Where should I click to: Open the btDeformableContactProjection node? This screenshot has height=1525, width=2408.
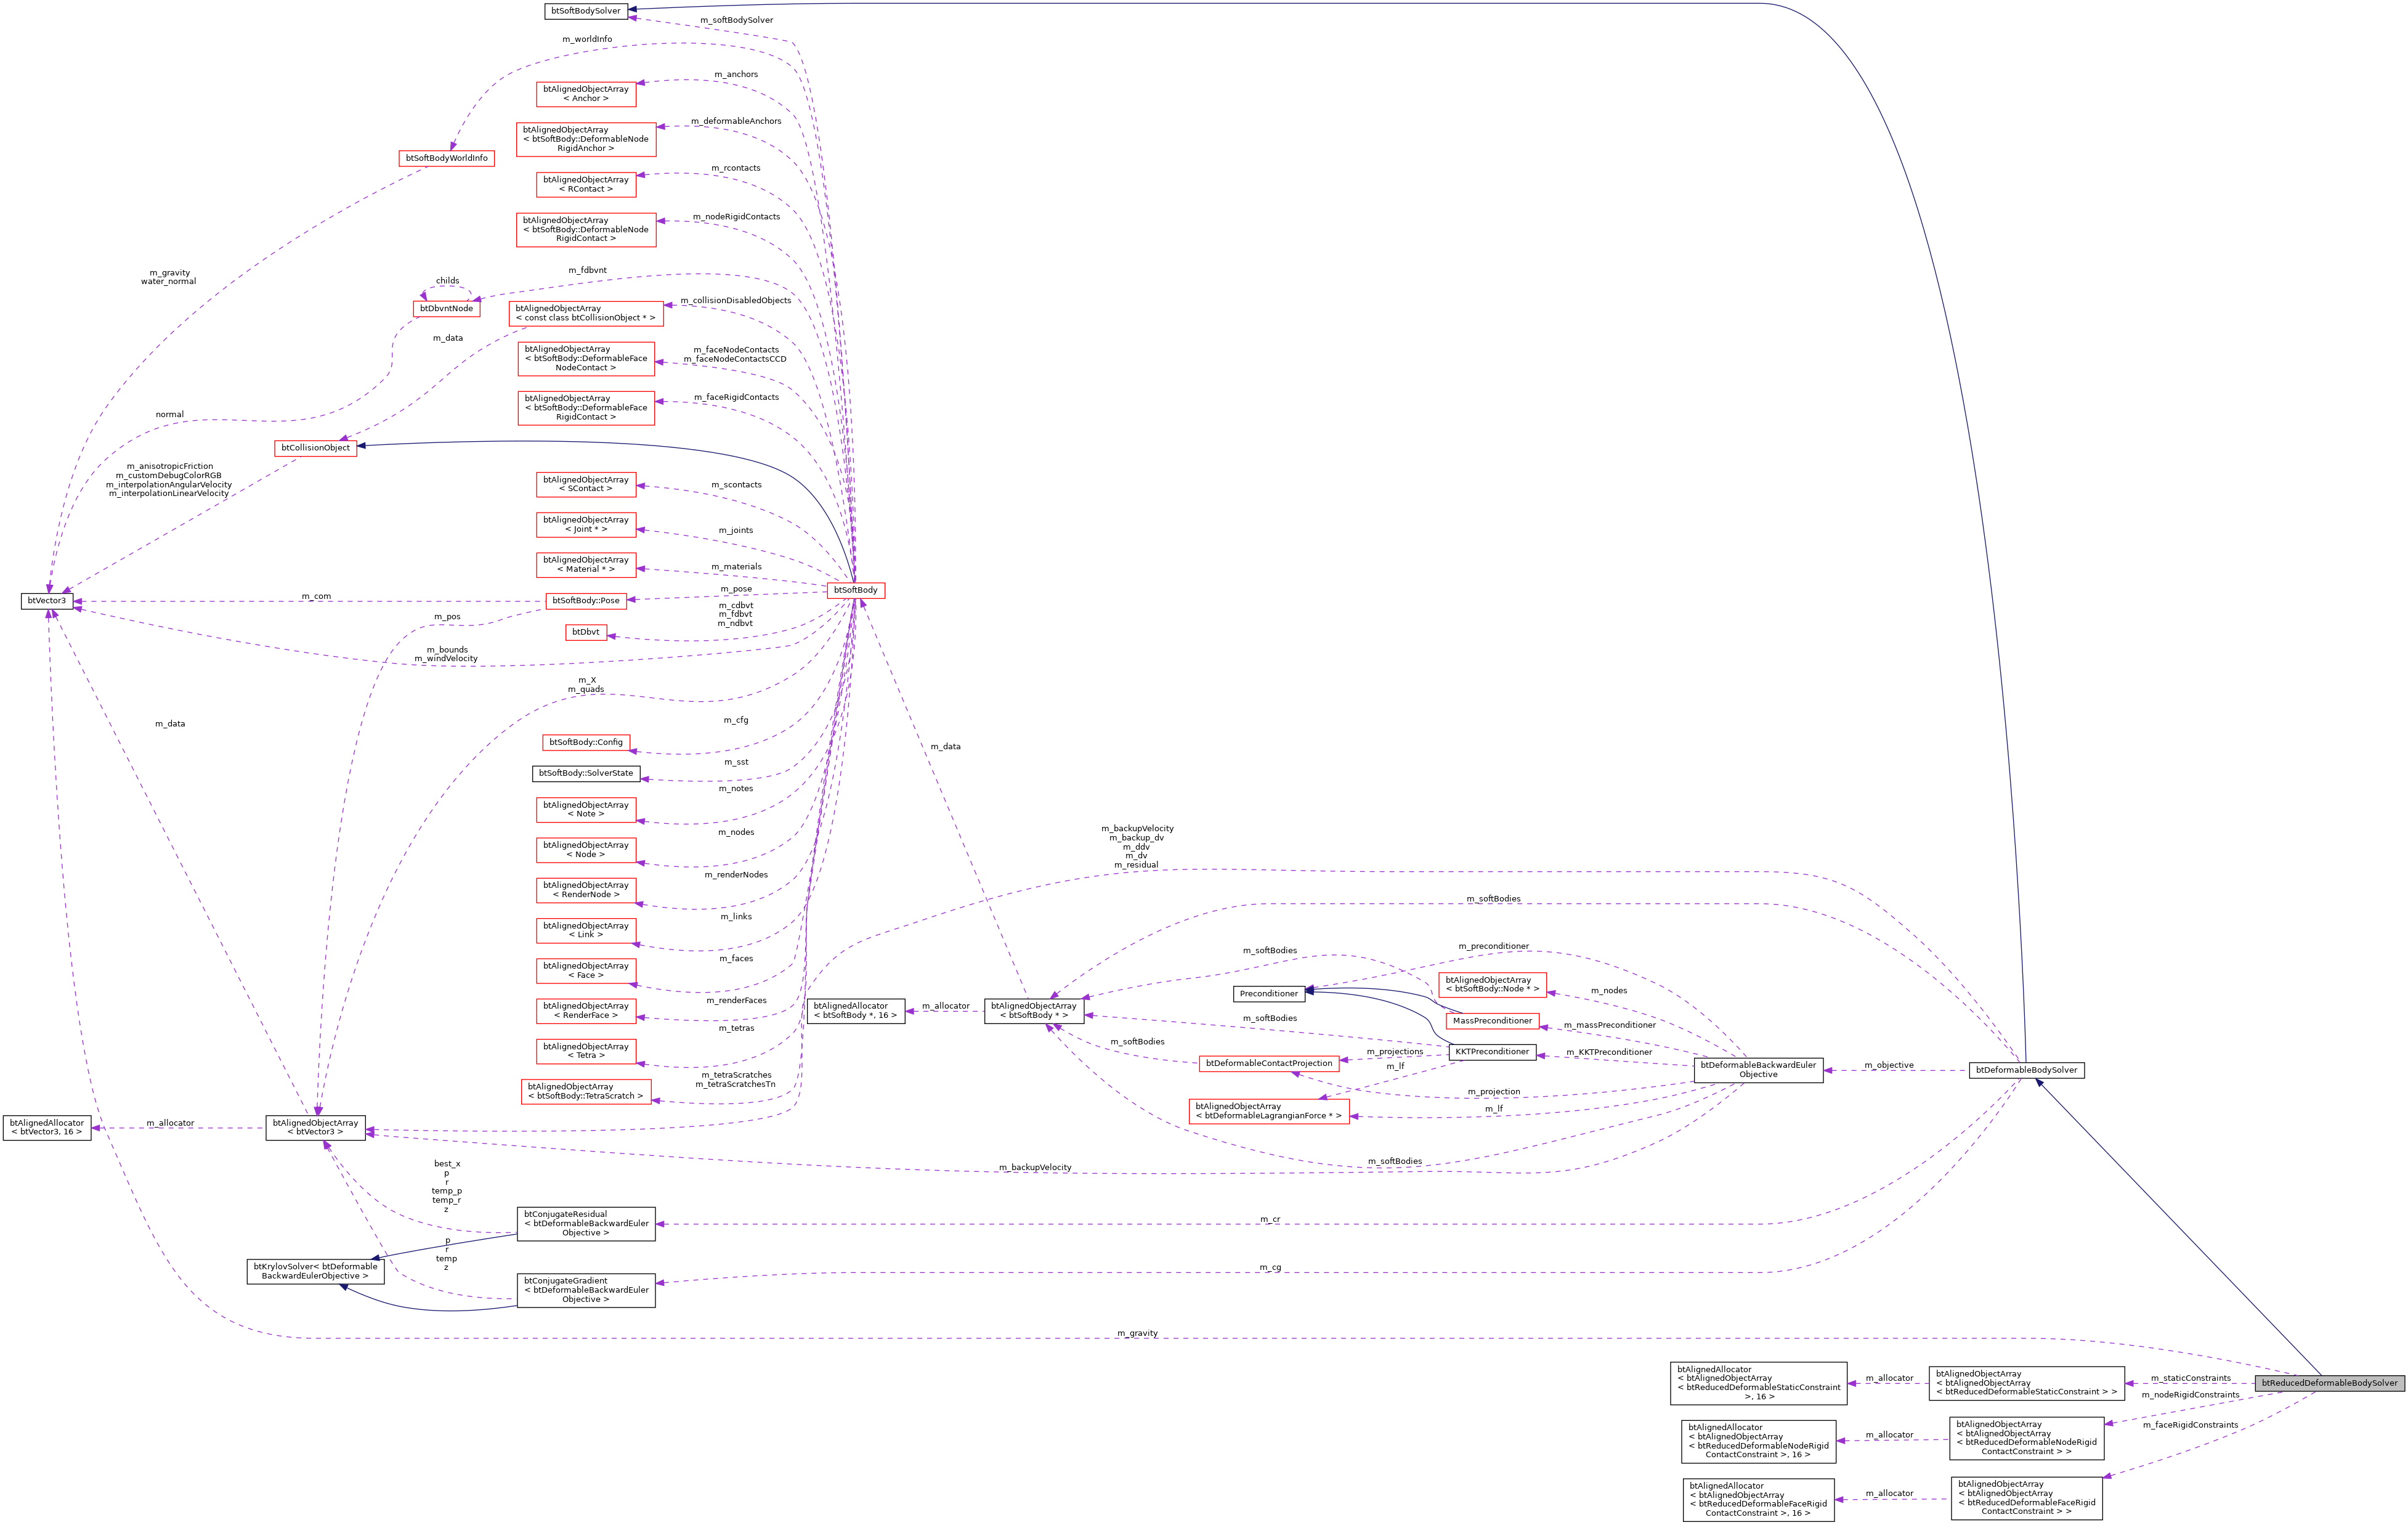point(1269,1063)
